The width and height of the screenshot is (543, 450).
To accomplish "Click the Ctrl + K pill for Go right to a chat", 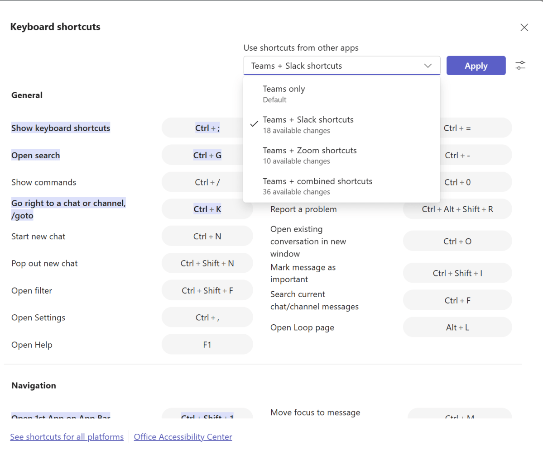I will click(x=207, y=209).
